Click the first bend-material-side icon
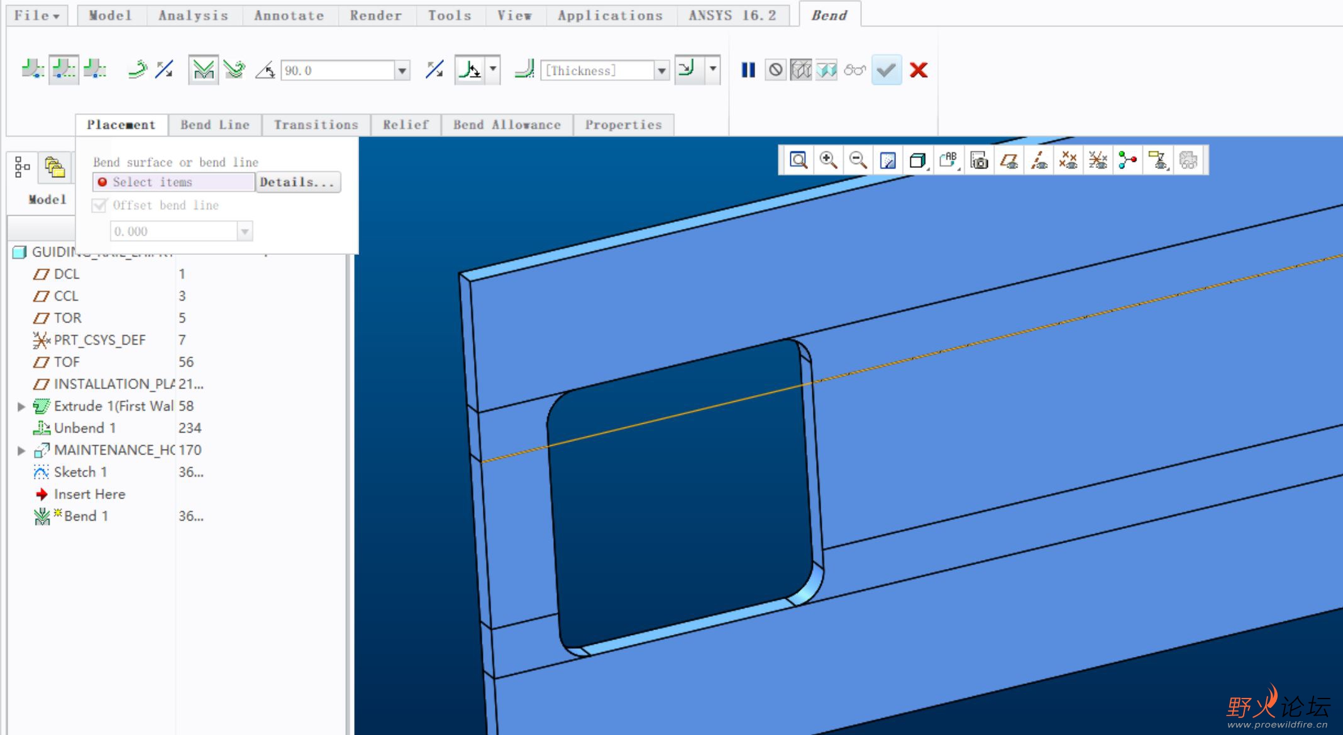Screen dimensions: 1343x735 pyautogui.click(x=33, y=69)
